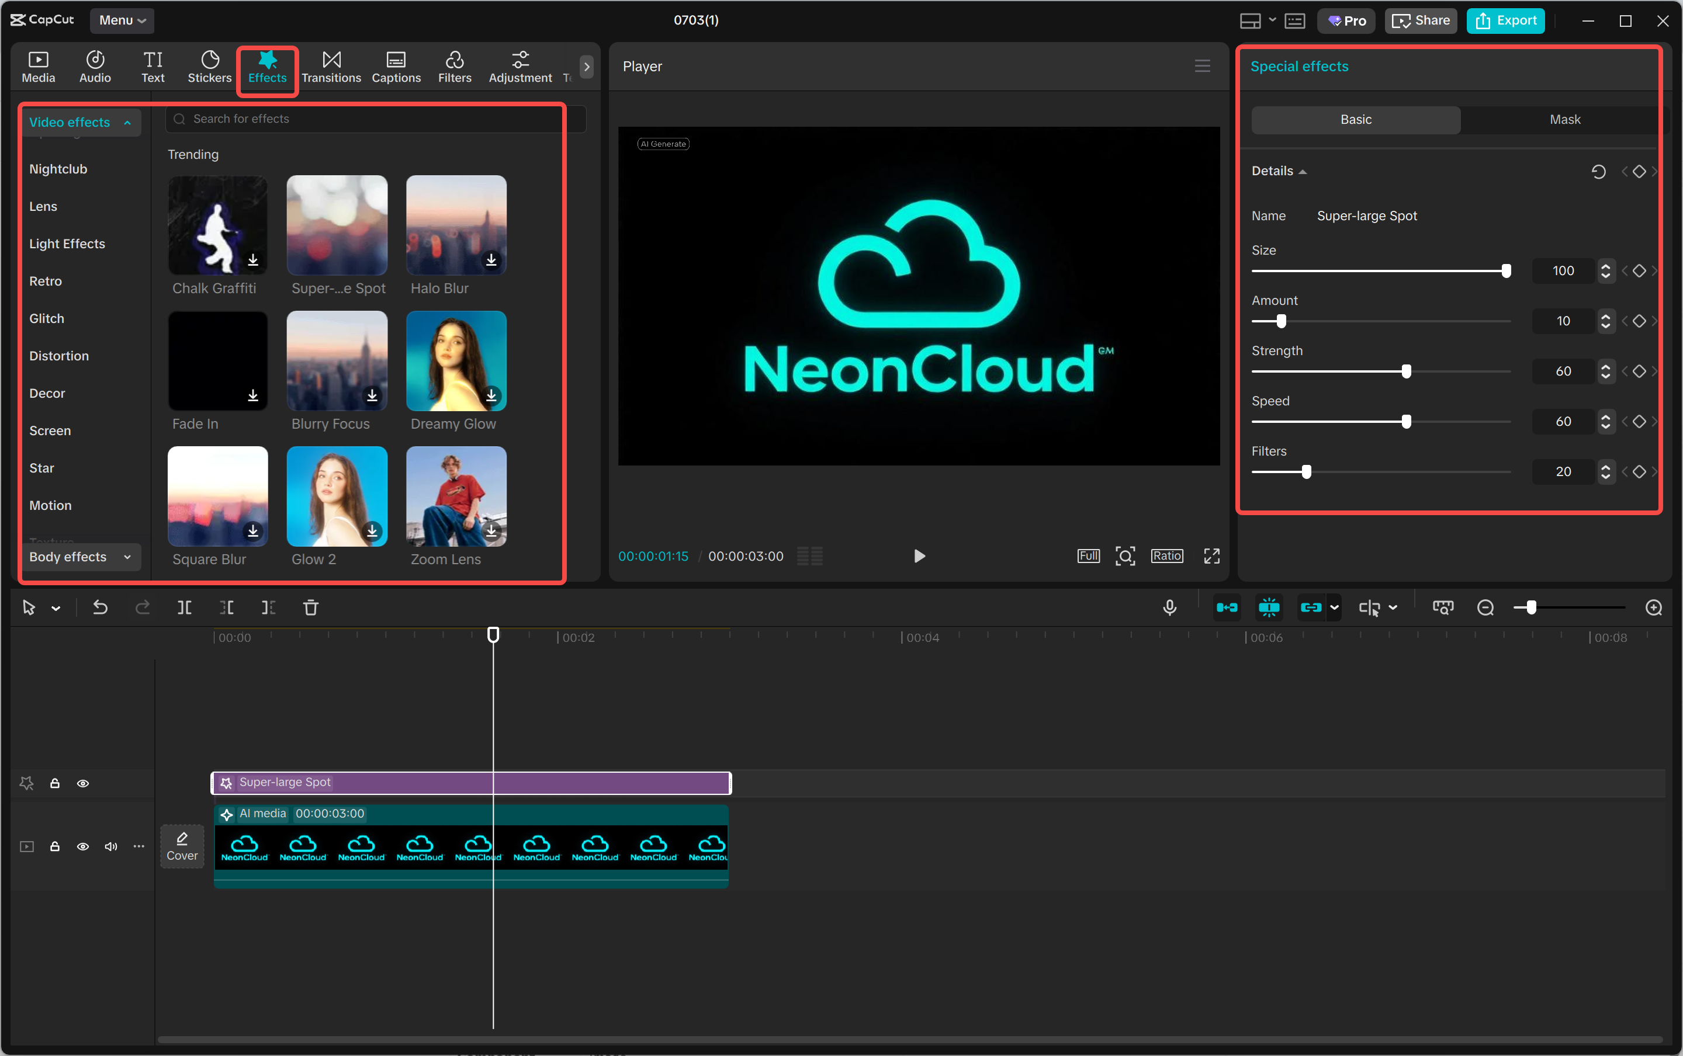
Task: Click the Share button
Action: coord(1420,20)
